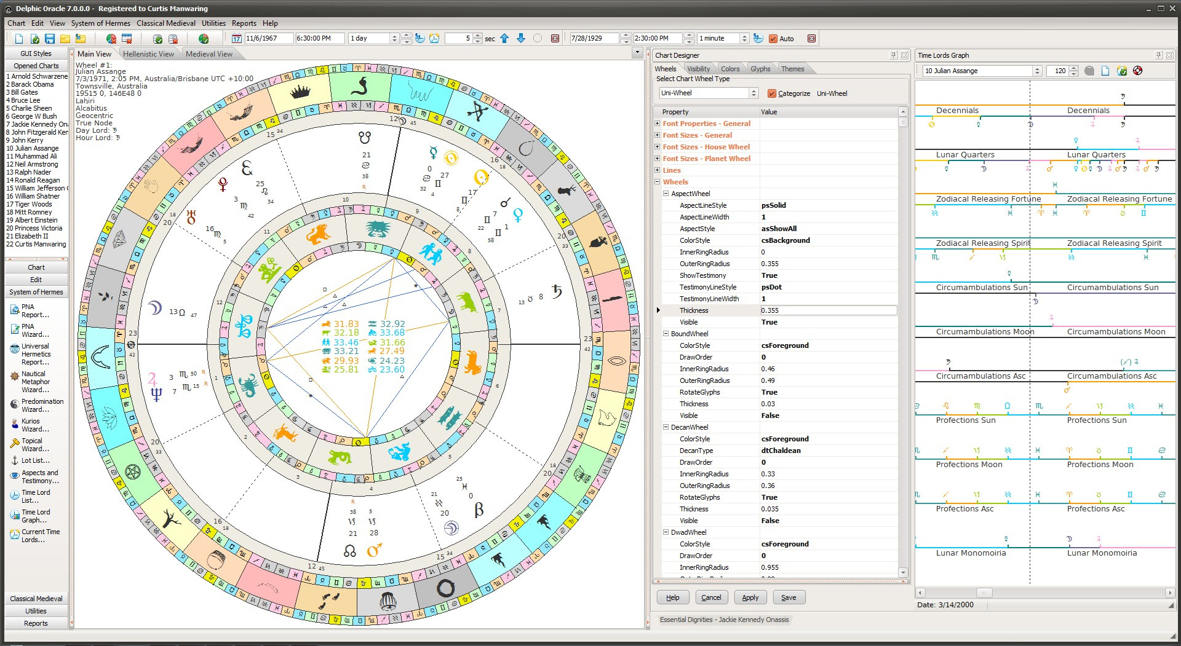Click the blue floppy disk save icon
Viewport: 1181px width, 646px height.
coord(50,39)
